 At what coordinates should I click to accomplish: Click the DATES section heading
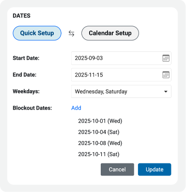coord(21,16)
